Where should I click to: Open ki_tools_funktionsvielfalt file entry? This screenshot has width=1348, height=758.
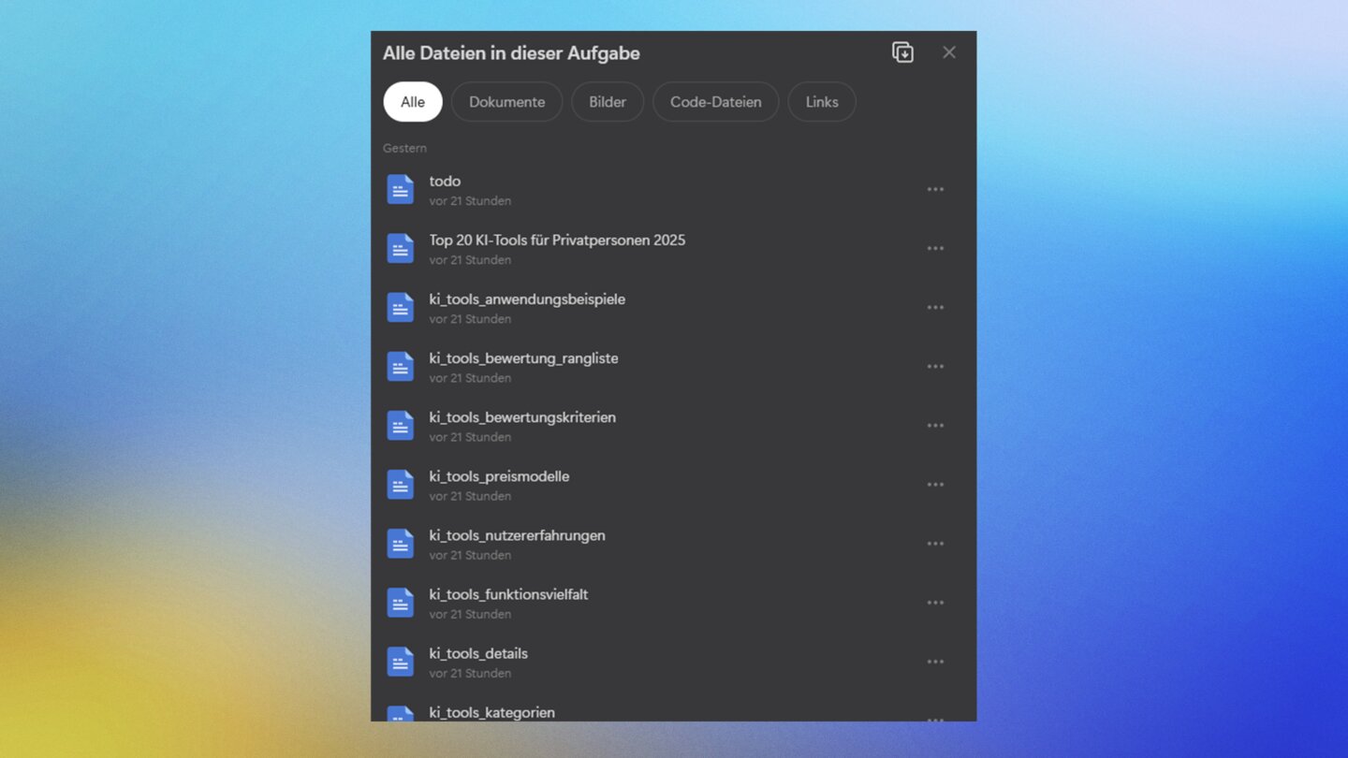point(508,594)
